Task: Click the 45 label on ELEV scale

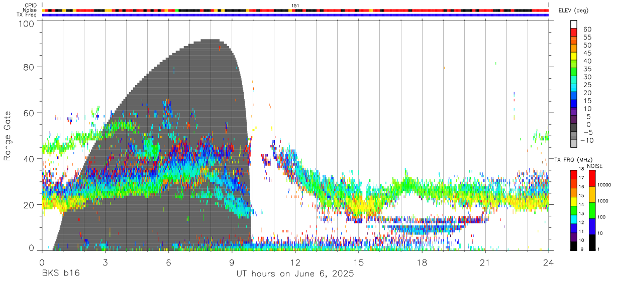Action: 587,54
